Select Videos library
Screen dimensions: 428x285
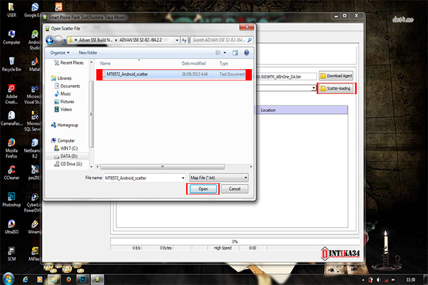[x=63, y=109]
